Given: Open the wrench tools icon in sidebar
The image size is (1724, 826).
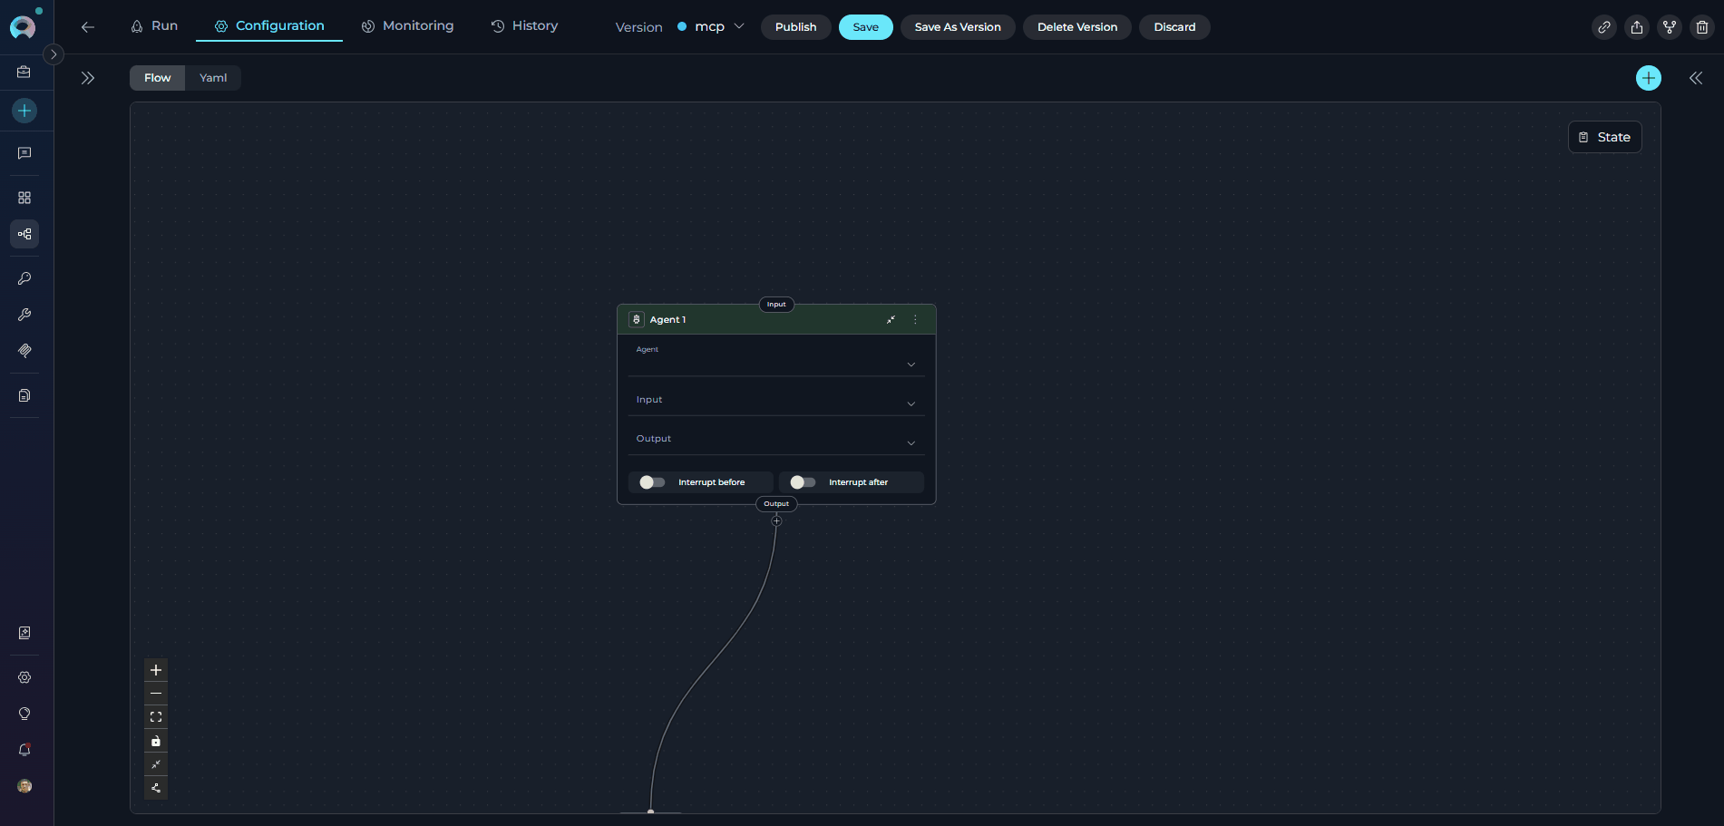Looking at the screenshot, I should (x=24, y=315).
